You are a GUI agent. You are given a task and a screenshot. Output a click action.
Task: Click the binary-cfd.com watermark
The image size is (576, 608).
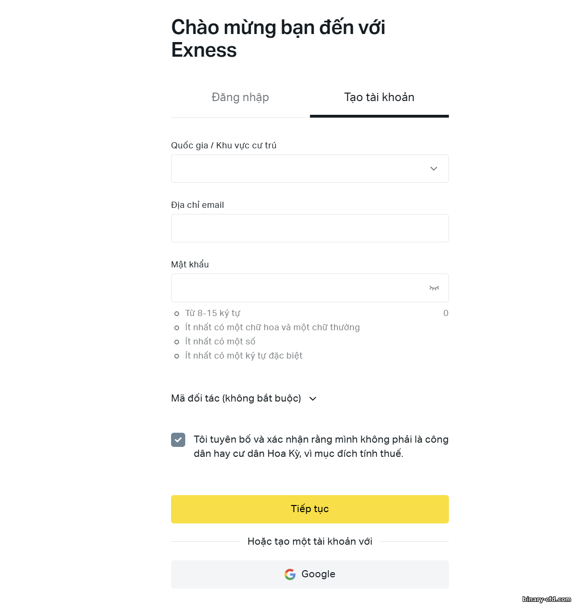[x=547, y=599]
